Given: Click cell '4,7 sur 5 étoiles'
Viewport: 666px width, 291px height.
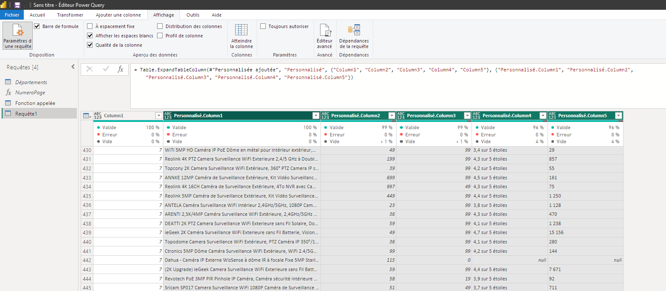Looking at the screenshot, I should tap(510, 232).
